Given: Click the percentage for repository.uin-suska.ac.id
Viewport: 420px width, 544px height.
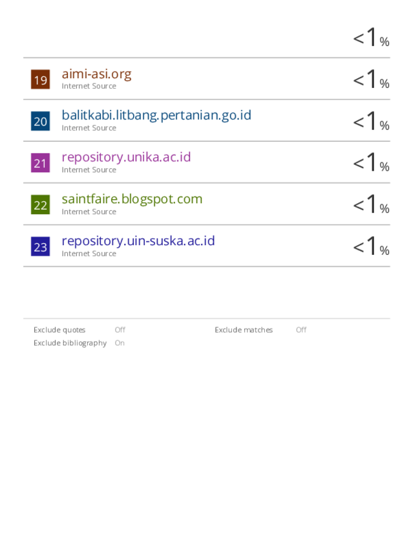Looking at the screenshot, I should [371, 246].
